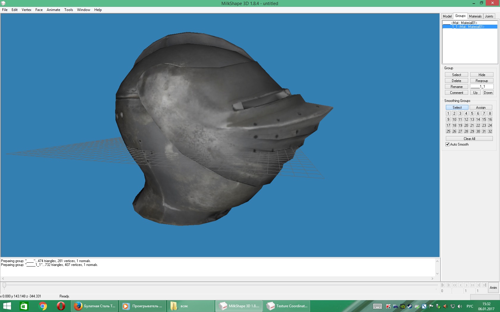Open the Windows Store taskbar icon
The image size is (500, 312).
coord(24,306)
